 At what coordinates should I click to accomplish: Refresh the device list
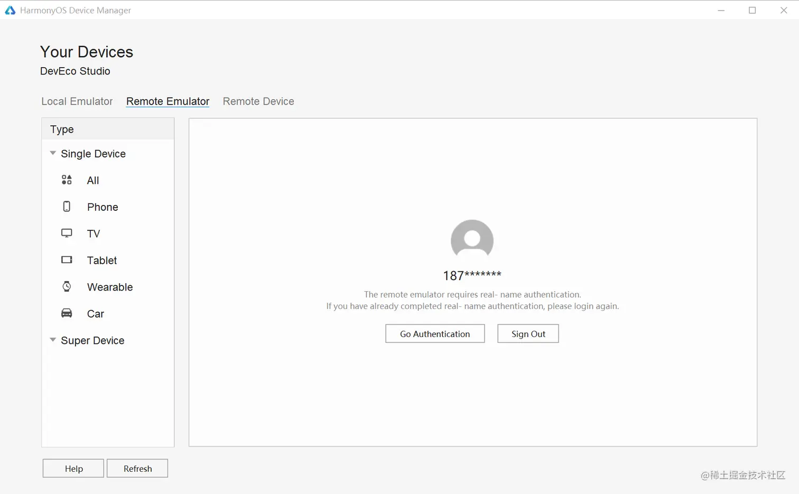(x=137, y=468)
